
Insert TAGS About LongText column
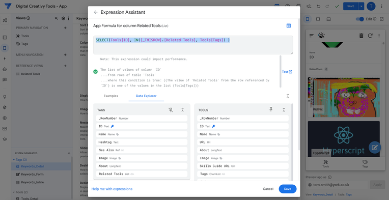pos(142,166)
